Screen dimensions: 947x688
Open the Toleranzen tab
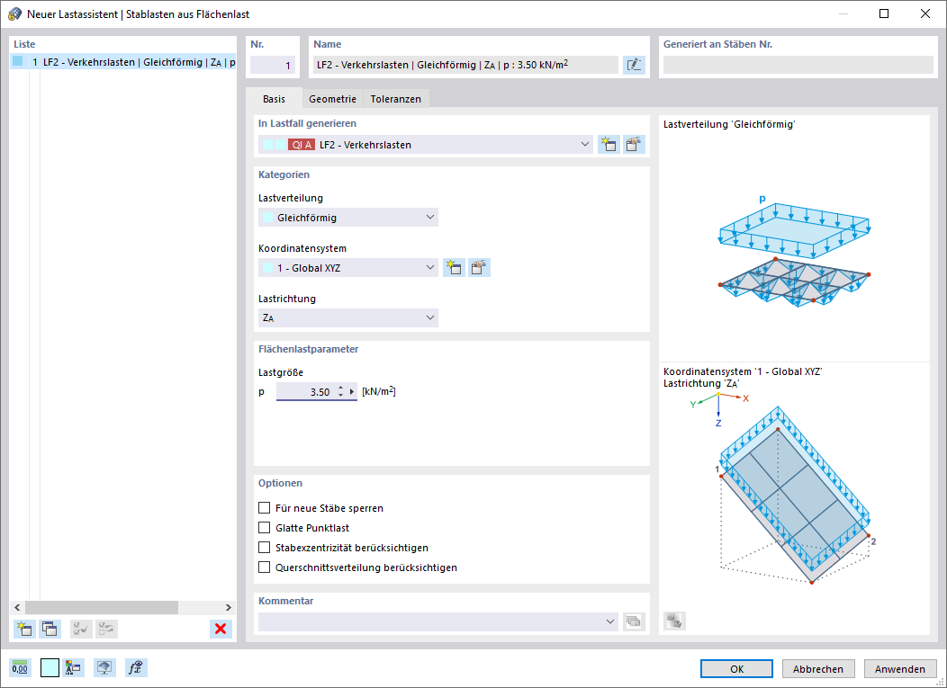395,99
